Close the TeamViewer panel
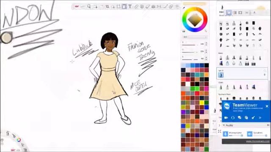The width and height of the screenshot is (271, 152). click(267, 106)
